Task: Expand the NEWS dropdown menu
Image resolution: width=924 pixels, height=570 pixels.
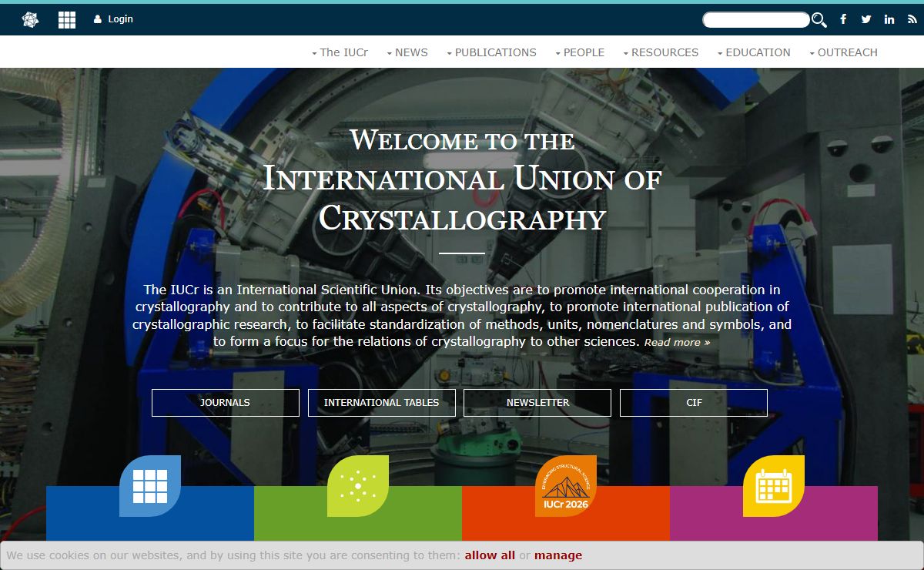Action: 407,52
